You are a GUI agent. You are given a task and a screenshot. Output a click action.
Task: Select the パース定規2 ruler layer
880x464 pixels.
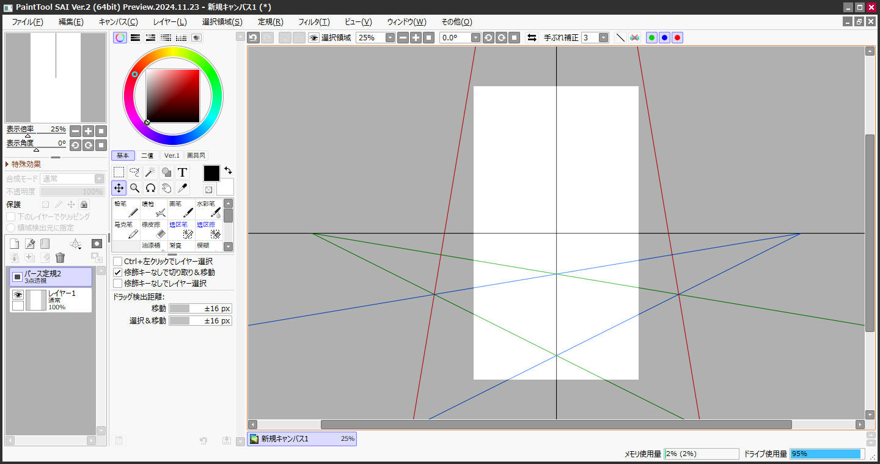click(51, 277)
